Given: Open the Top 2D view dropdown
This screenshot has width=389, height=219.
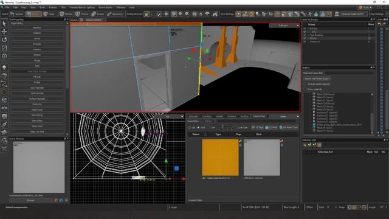Looking at the screenshot, I should pyautogui.click(x=169, y=116).
